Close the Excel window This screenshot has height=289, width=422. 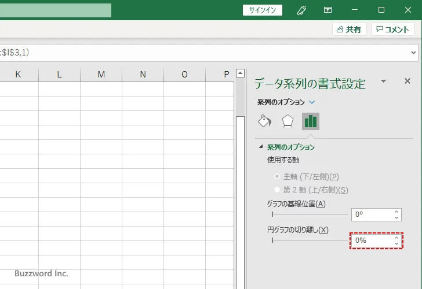[408, 10]
